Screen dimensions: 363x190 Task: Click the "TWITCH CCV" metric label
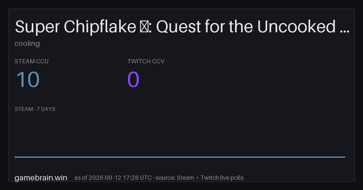point(146,61)
